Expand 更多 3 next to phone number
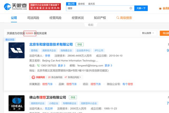This screenshot has height=113, width=169. coord(61,66)
